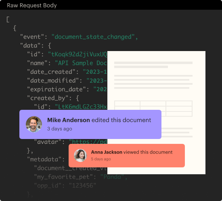Viewport: 222px width, 201px height.
Task: Click the "date_modified" key
Action: tap(53, 81)
